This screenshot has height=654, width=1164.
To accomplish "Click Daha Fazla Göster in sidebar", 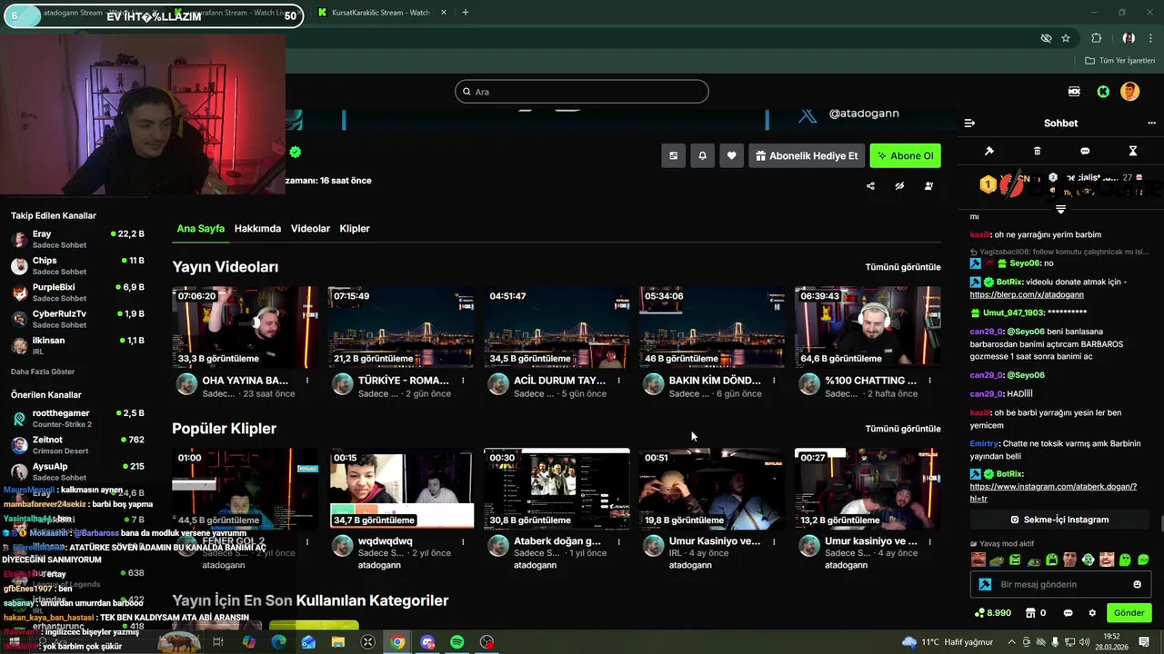I will point(43,372).
